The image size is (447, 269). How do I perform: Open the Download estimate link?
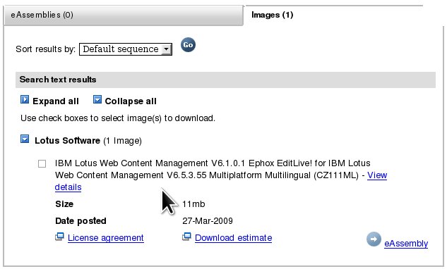234,238
